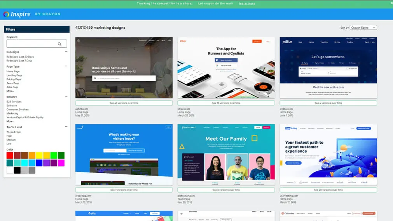Image resolution: width=393 pixels, height=221 pixels.
Task: Click the strava.com site label
Action: click(x=184, y=109)
